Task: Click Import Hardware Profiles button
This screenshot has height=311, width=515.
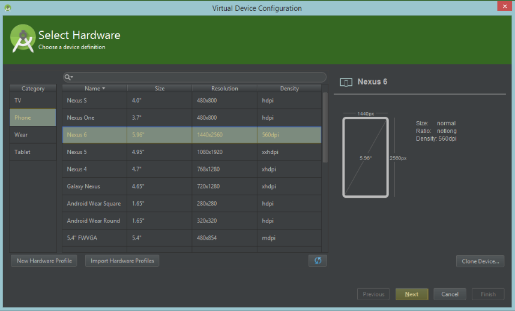Action: (x=122, y=261)
